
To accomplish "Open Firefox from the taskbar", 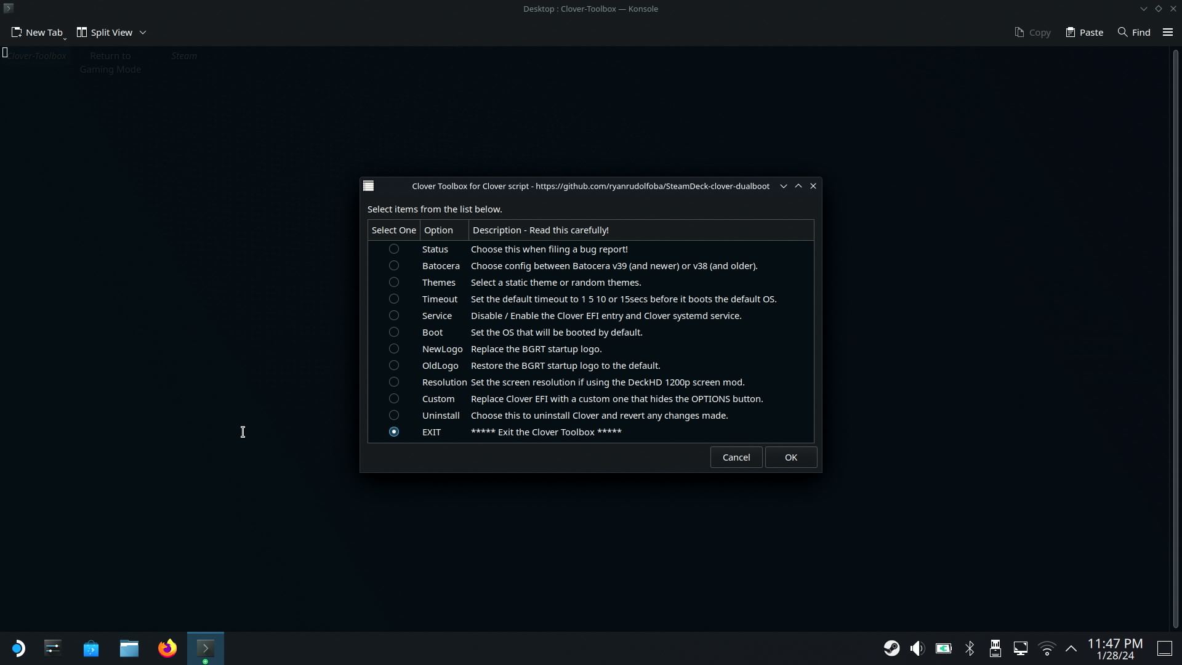I will [x=167, y=648].
